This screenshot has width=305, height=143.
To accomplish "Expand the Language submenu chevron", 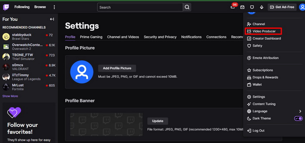I will [300, 111].
